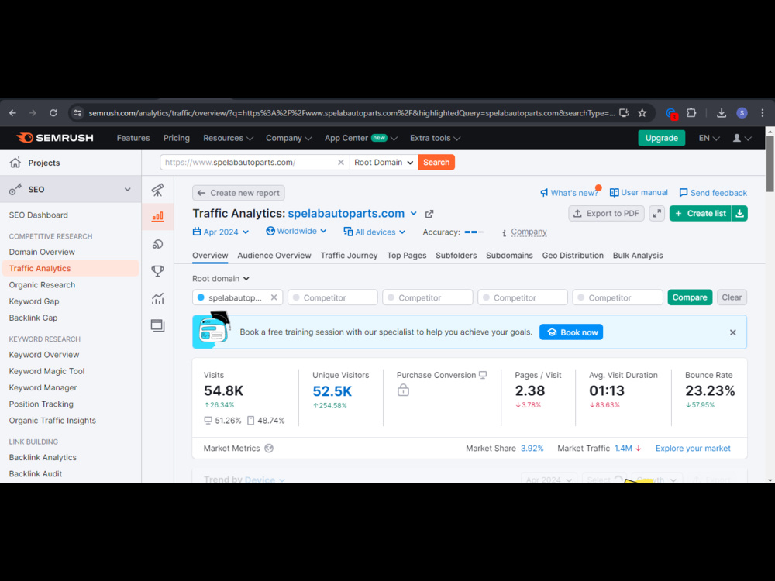Open the Company menu
The image size is (775, 581).
point(288,138)
